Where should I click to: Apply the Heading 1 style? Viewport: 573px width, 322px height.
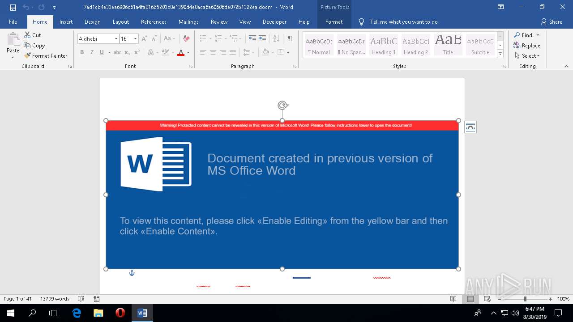pos(384,45)
